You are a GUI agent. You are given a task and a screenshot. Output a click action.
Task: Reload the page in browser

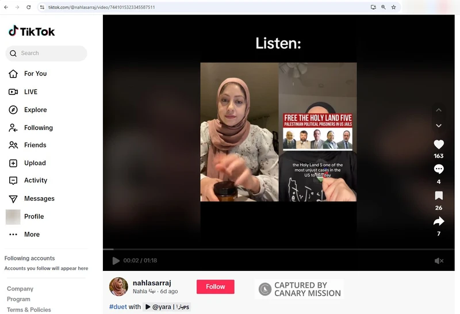click(28, 7)
